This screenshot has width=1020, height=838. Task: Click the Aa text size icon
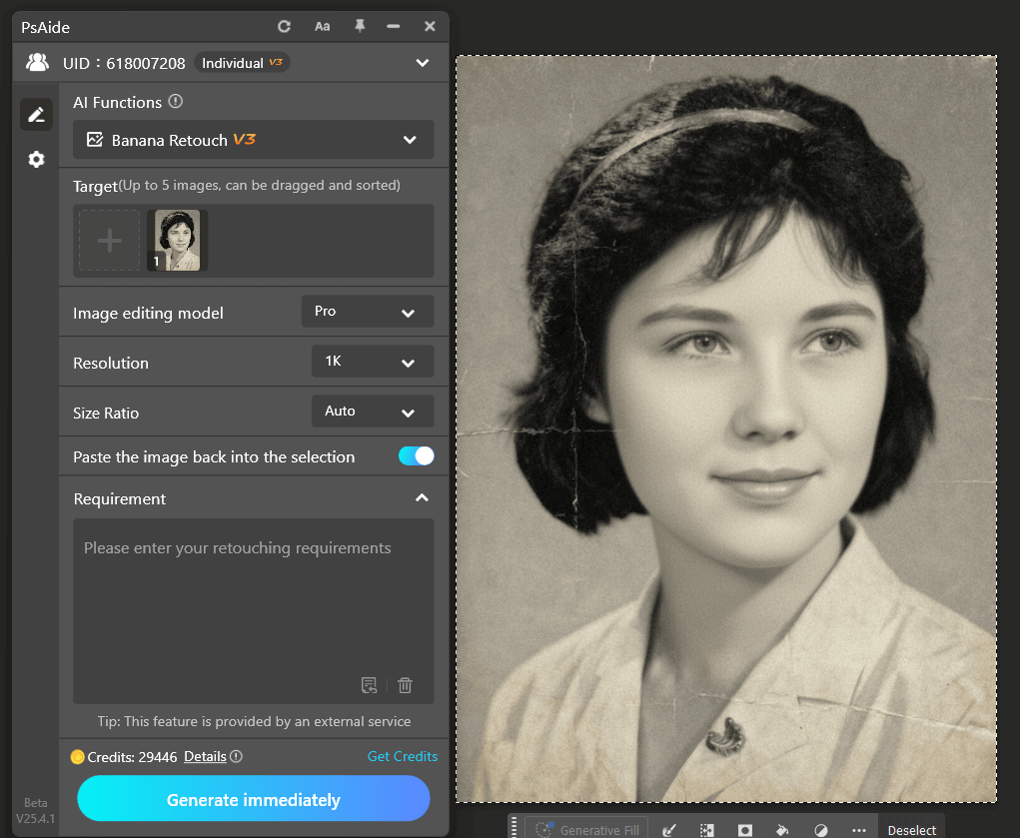click(322, 26)
